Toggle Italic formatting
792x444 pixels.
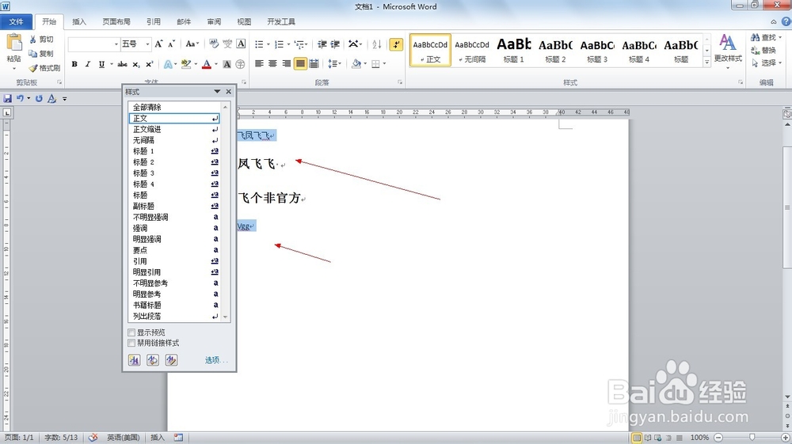(x=88, y=64)
